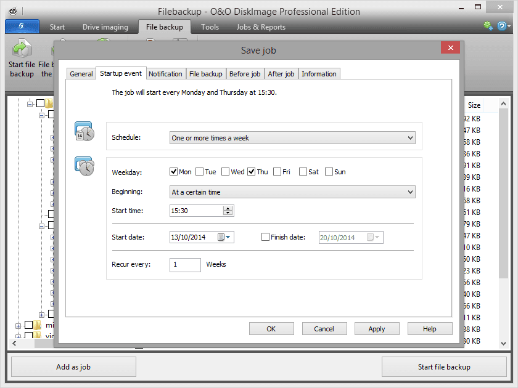Viewport: 518px width, 388px height.
Task: Open the After job tab
Action: coord(281,74)
